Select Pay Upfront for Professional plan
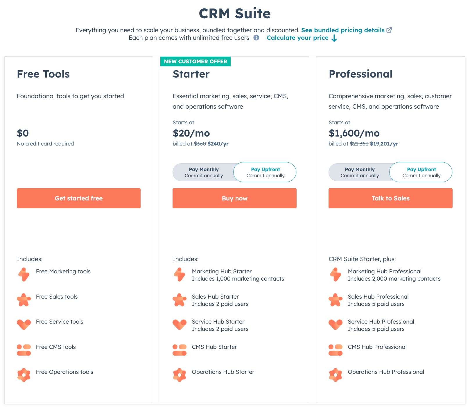This screenshot has height=409, width=470. click(421, 172)
